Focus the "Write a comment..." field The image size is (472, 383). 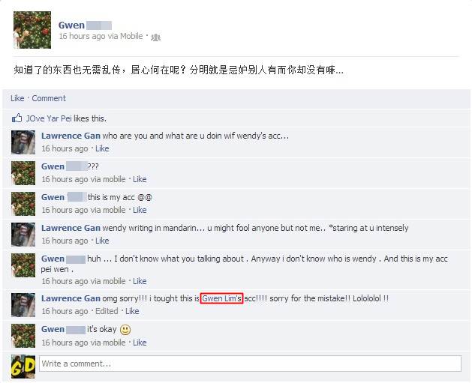[250, 364]
